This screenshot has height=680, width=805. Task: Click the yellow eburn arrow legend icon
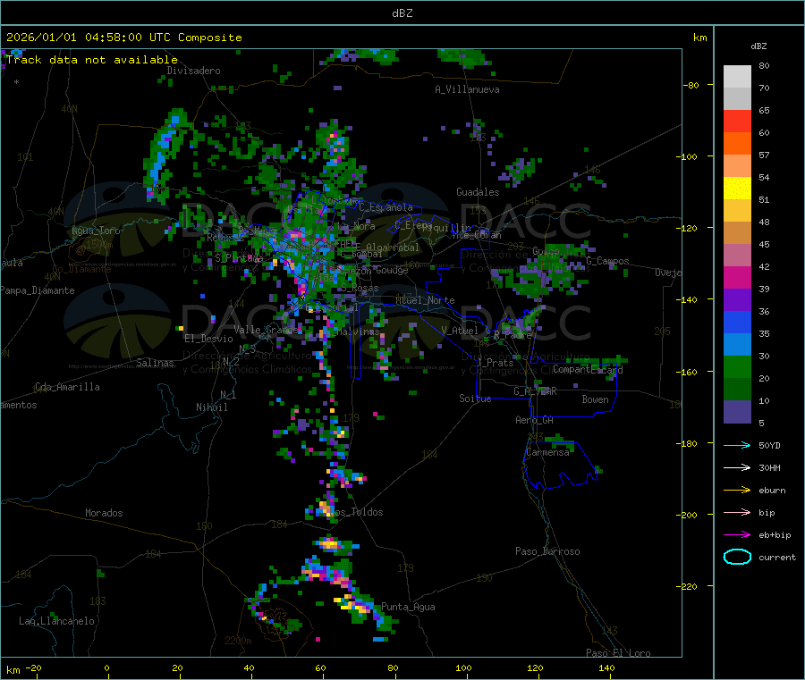(737, 491)
